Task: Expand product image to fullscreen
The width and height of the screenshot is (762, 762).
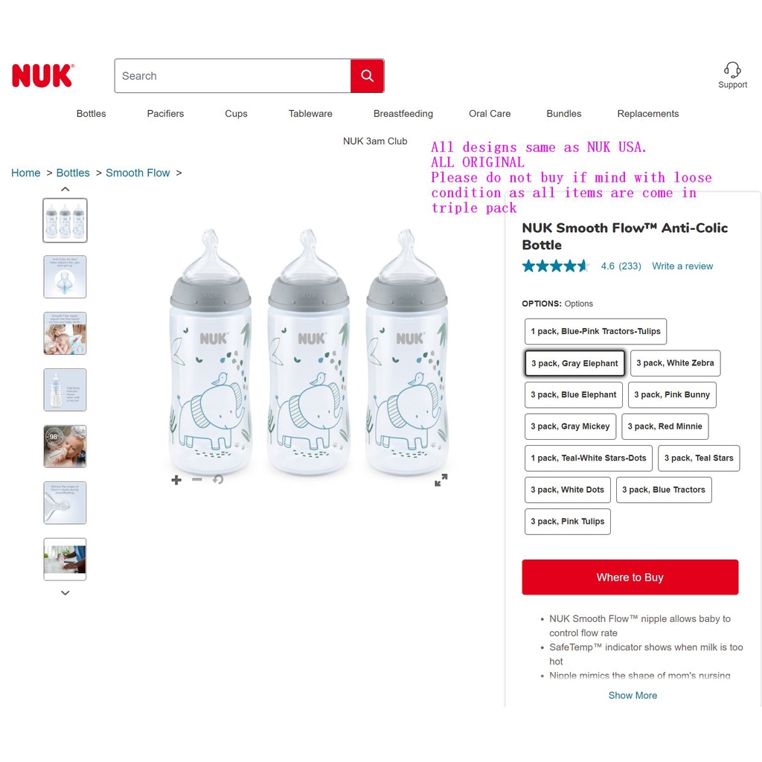Action: click(x=441, y=480)
